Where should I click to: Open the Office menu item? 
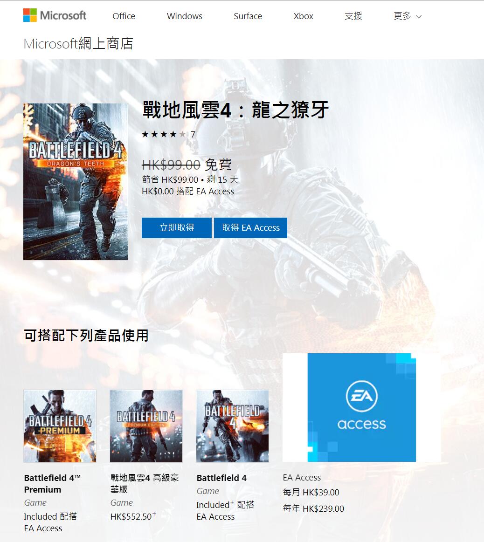tap(124, 16)
